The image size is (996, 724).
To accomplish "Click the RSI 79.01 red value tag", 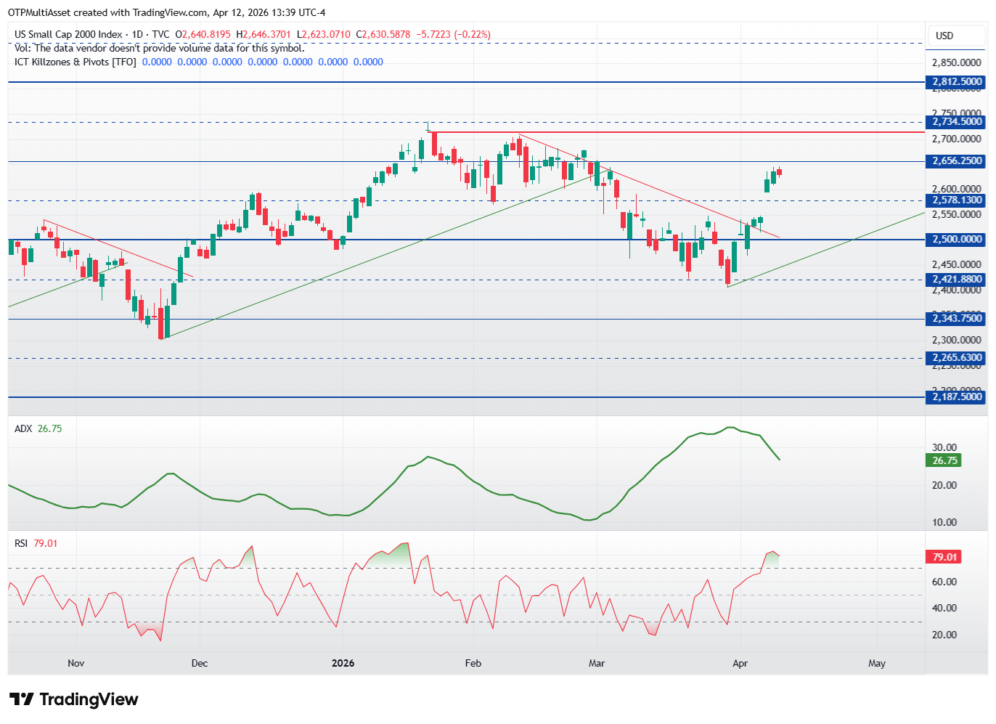I will pyautogui.click(x=944, y=557).
